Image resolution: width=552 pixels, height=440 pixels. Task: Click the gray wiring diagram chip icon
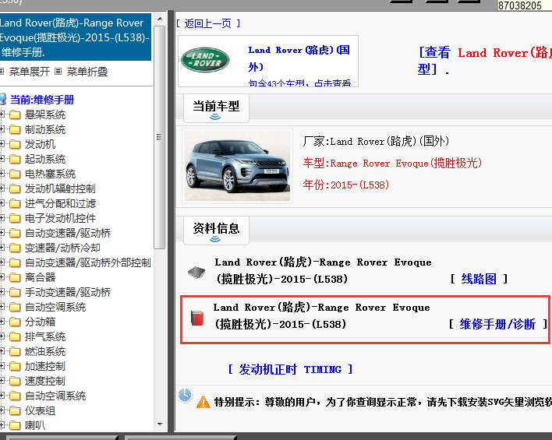(196, 273)
